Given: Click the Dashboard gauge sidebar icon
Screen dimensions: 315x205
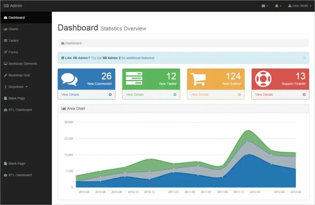Looking at the screenshot, I should click(x=6, y=18).
